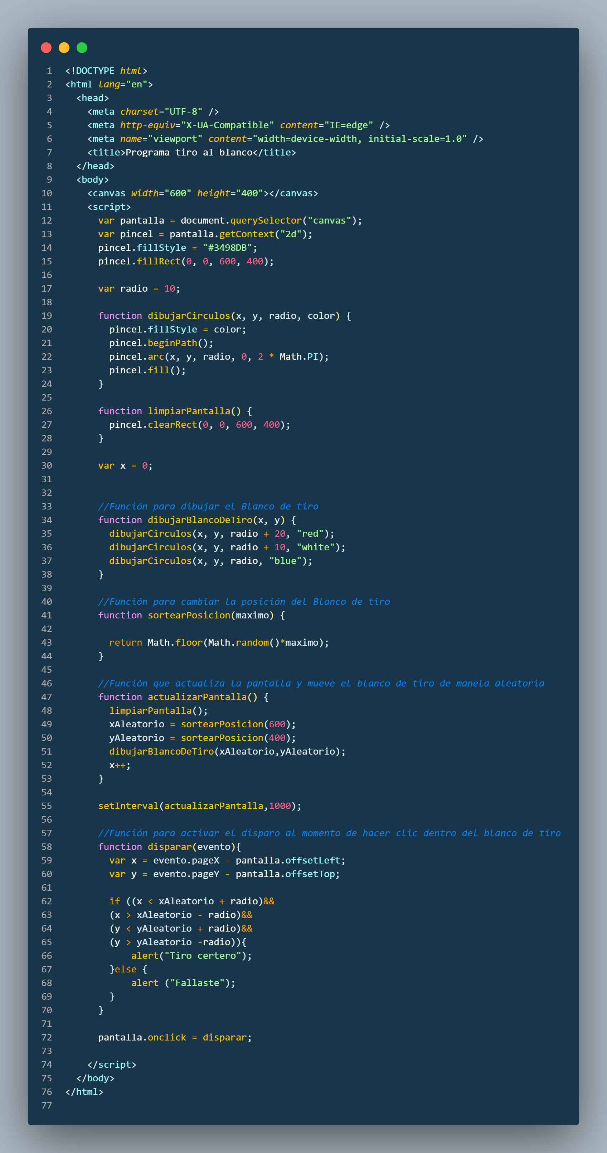Click the 'var radio = 10;' line
607x1153 pixels.
(x=139, y=288)
